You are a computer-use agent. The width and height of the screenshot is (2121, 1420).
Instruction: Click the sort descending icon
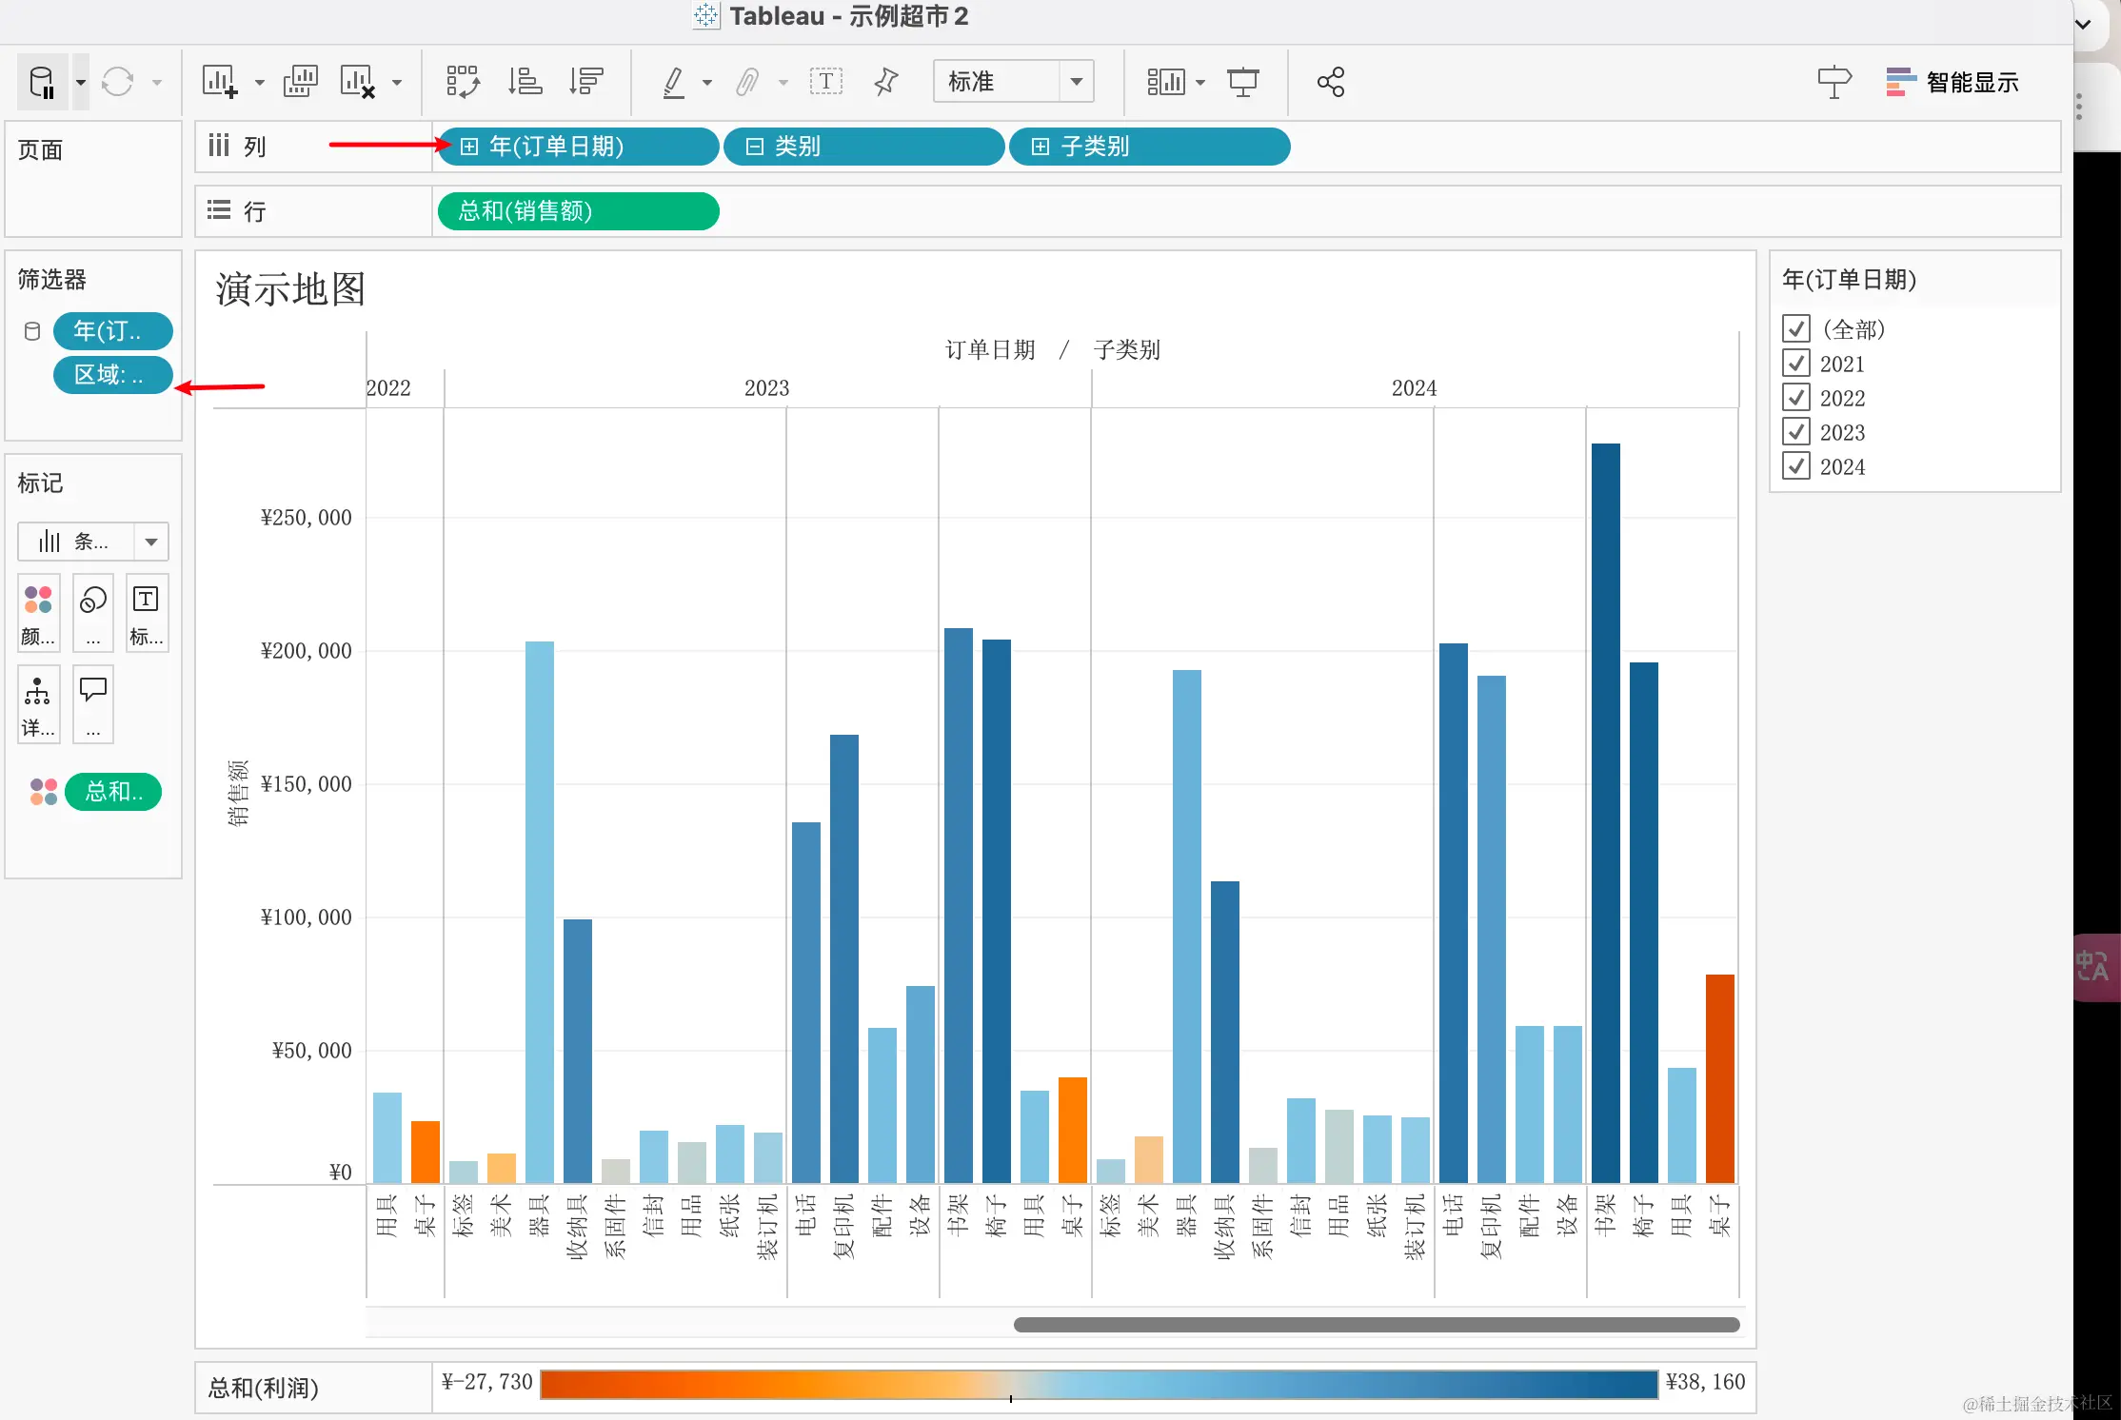[585, 82]
